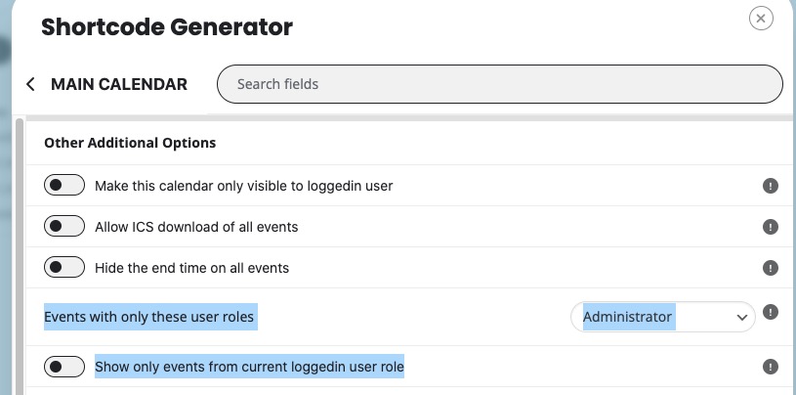The width and height of the screenshot is (796, 395).
Task: Click the dropdown arrow in user roles selector
Action: point(741,318)
